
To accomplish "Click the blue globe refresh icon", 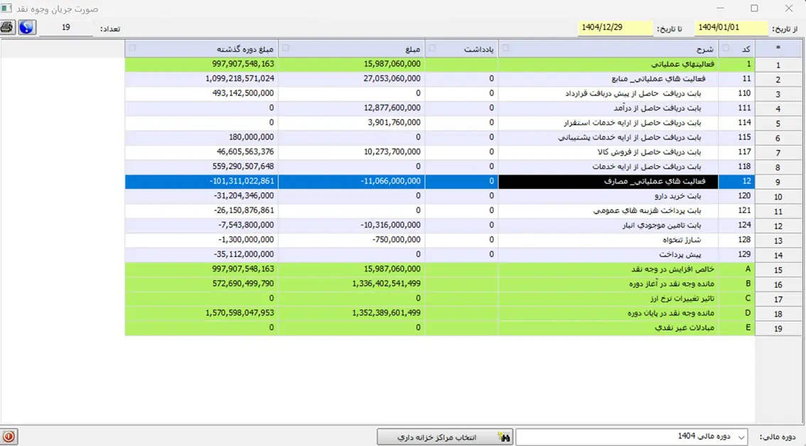I will (27, 28).
